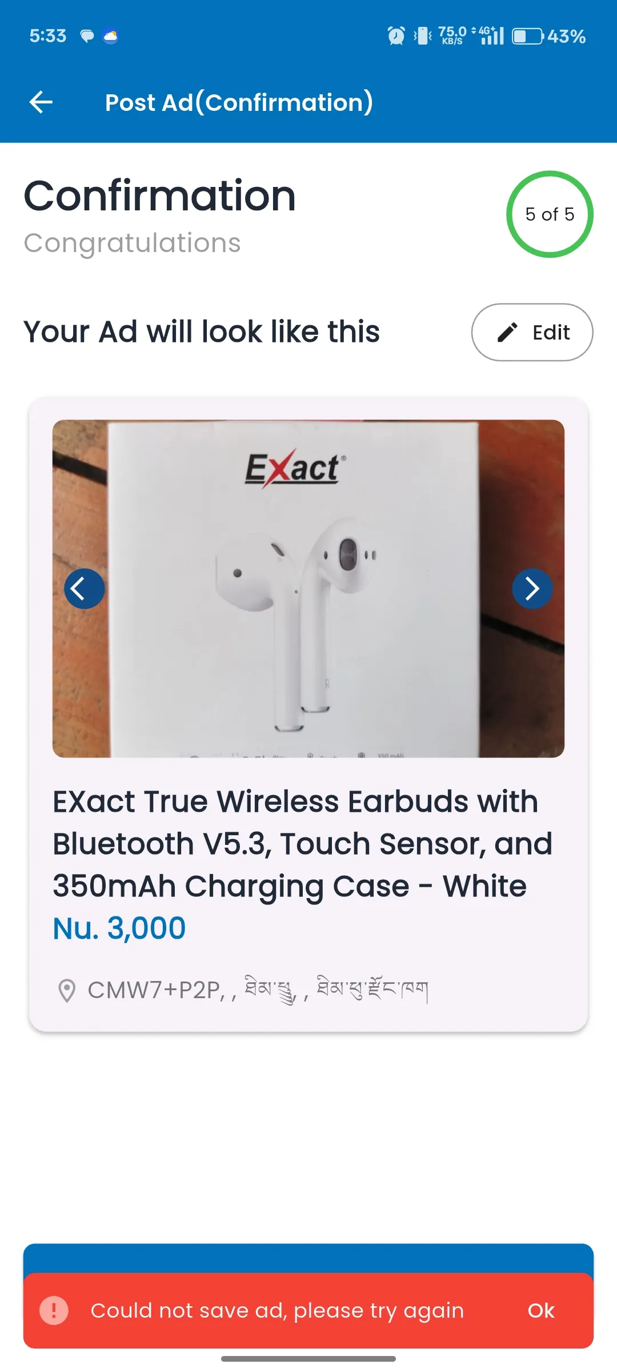Image resolution: width=617 pixels, height=1372 pixels.
Task: Tap the Nu. 3,000 price
Action: (x=119, y=928)
